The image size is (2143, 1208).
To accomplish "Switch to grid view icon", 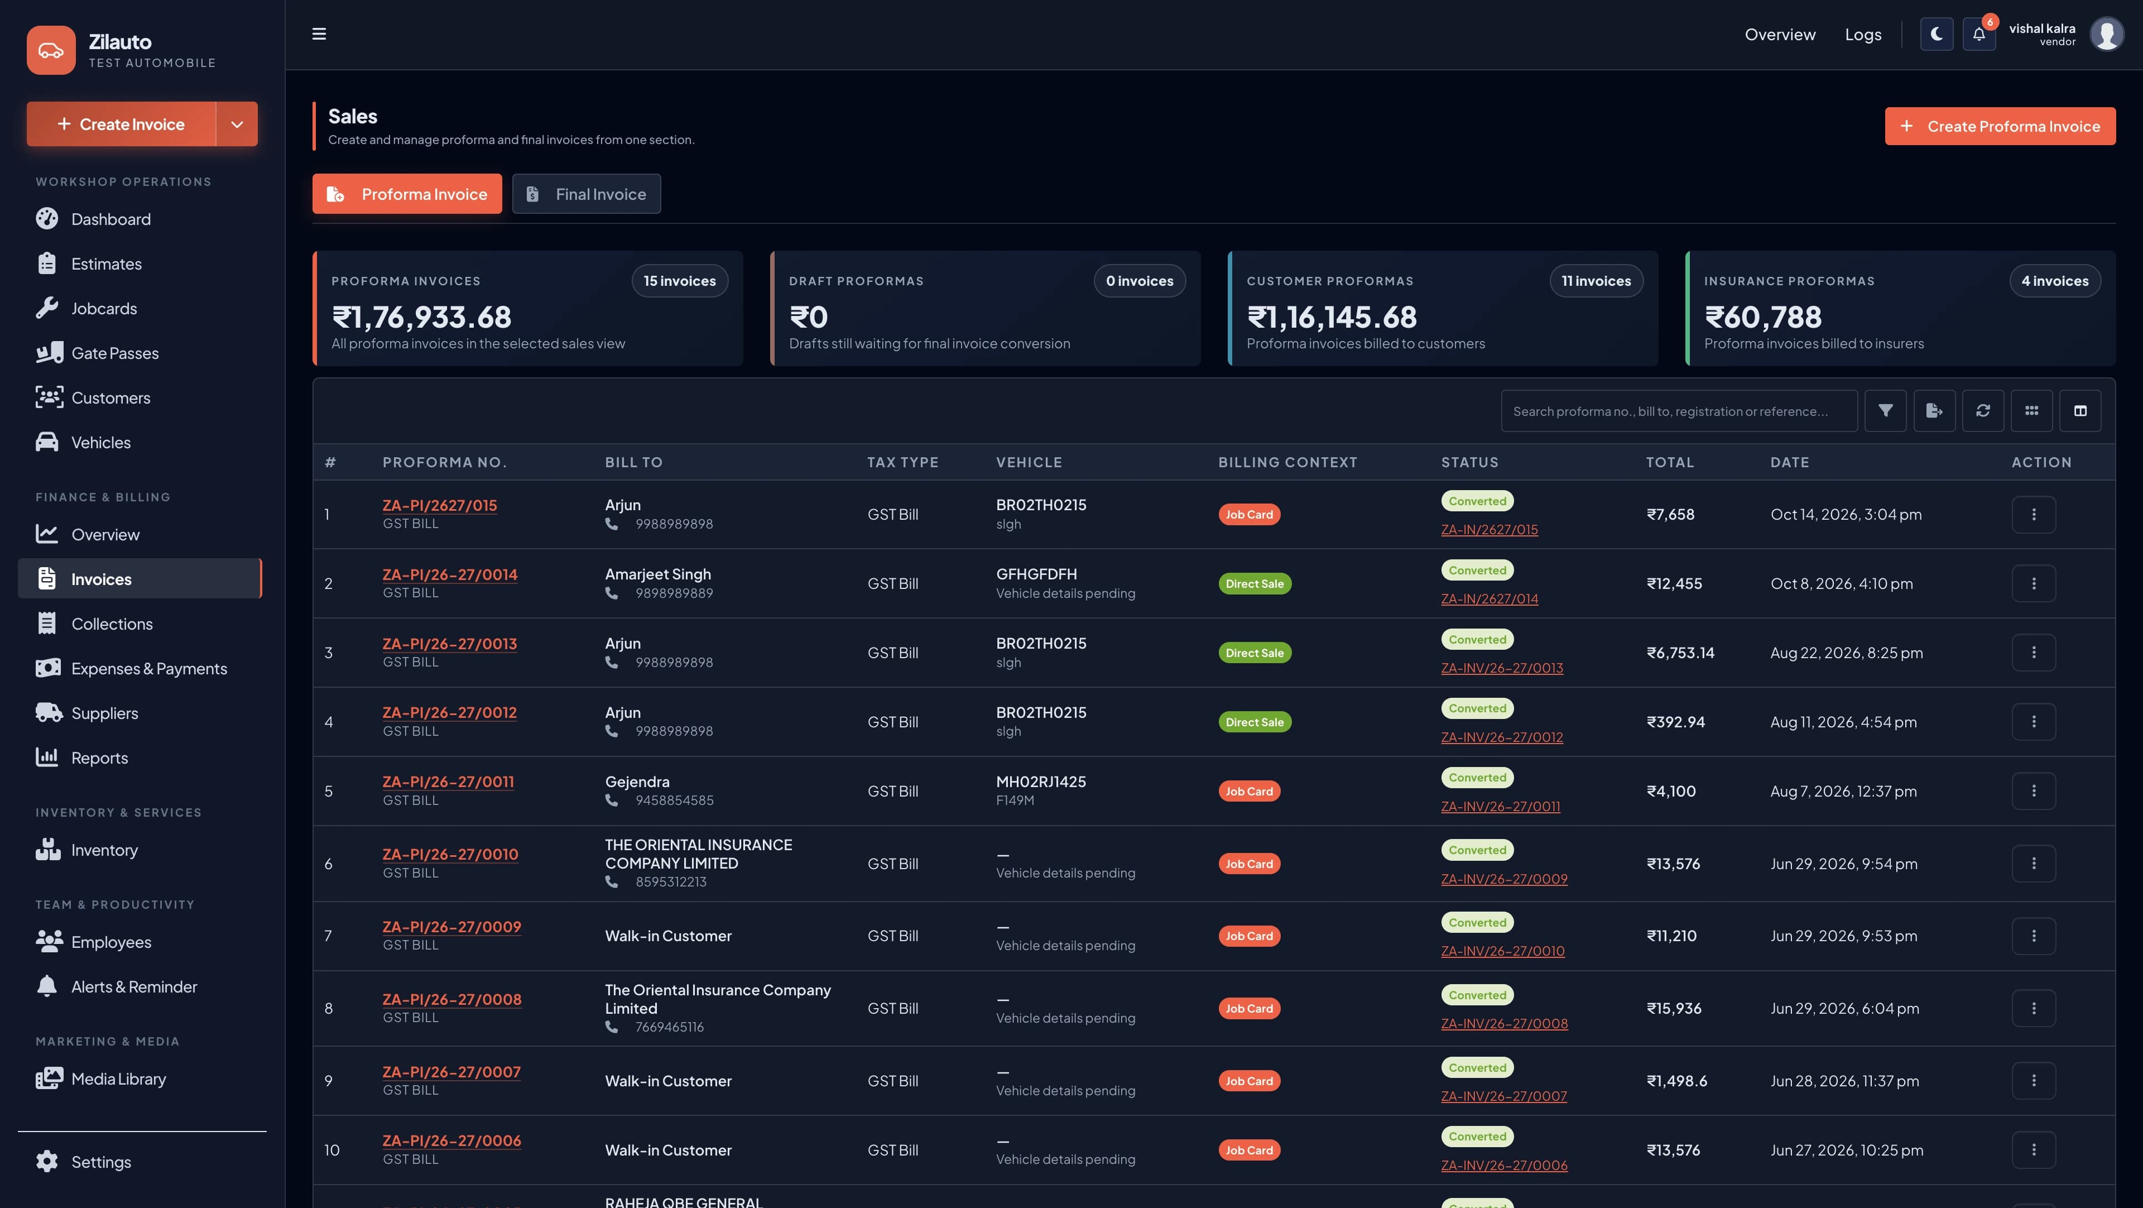I will (2031, 411).
